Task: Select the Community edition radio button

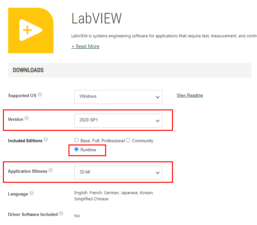Action: click(x=128, y=140)
